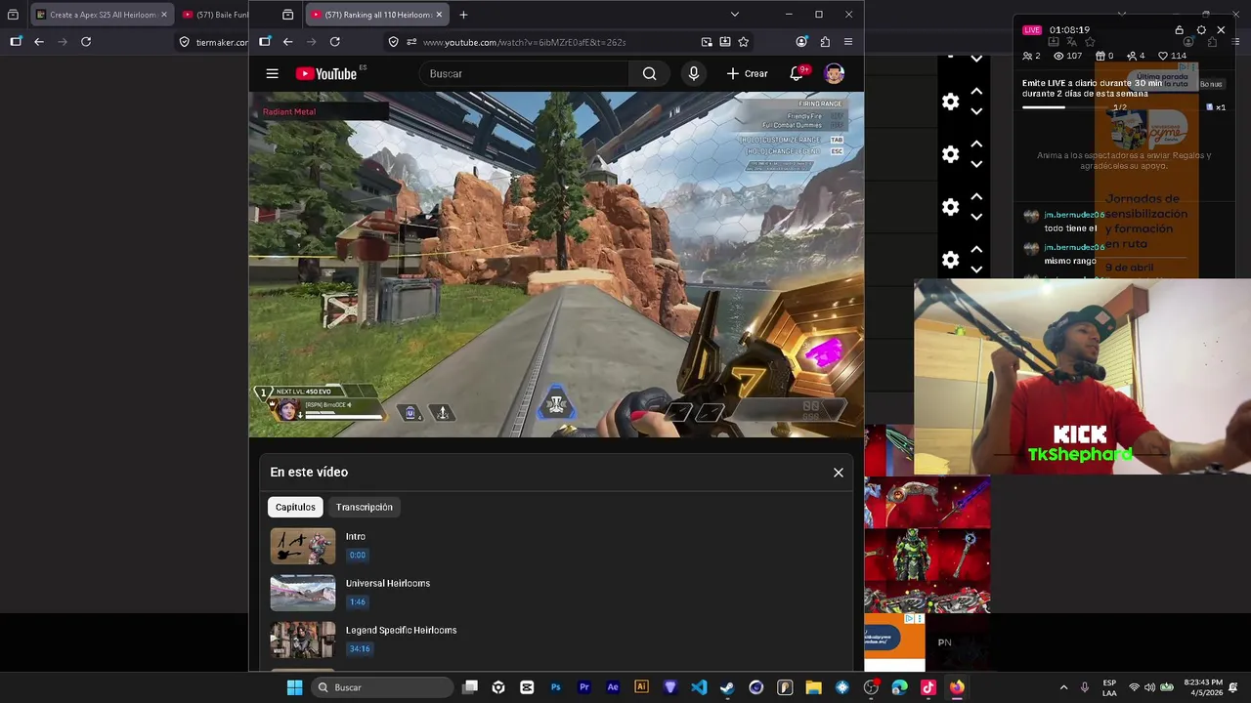1251x703 pixels.
Task: Jump to the Universal Heirlooms chapter thumbnail
Action: (303, 594)
